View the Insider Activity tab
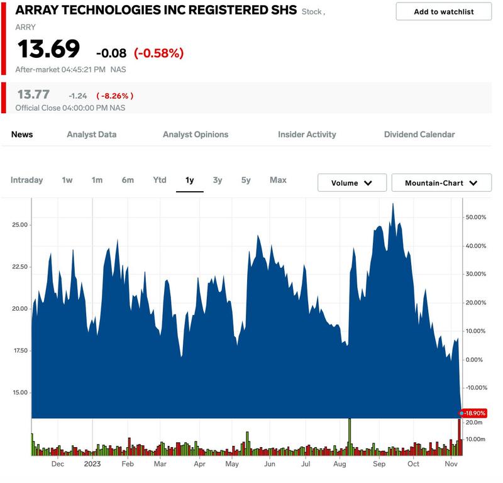This screenshot has width=503, height=483. (307, 135)
